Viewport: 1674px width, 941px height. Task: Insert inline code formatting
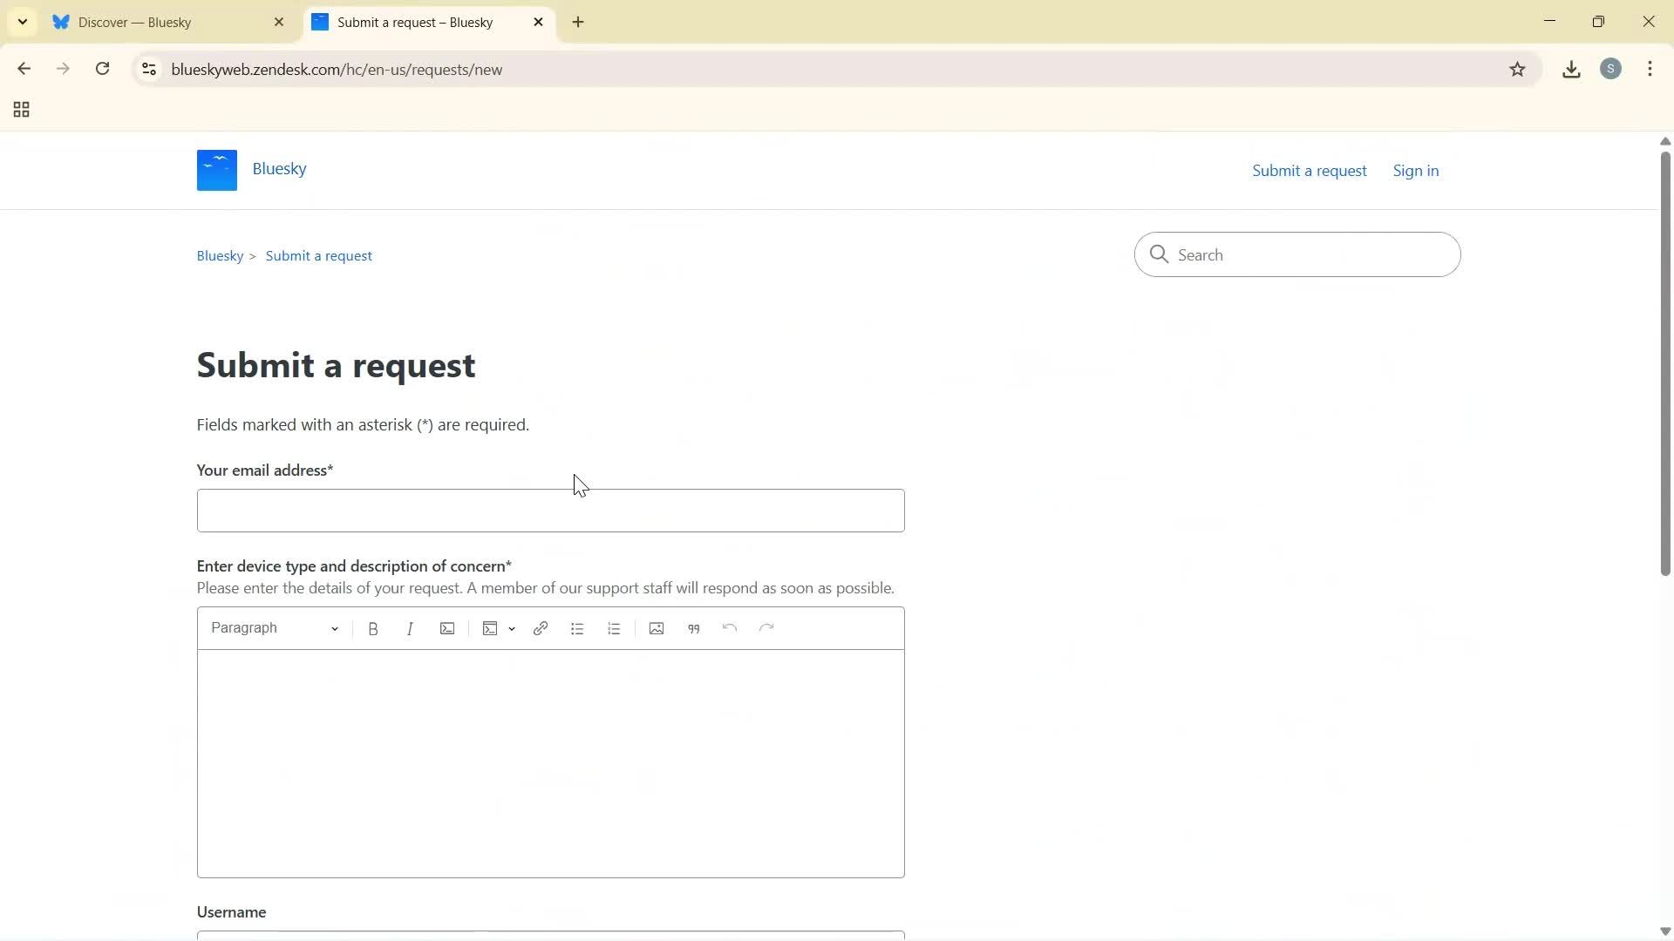tap(447, 628)
